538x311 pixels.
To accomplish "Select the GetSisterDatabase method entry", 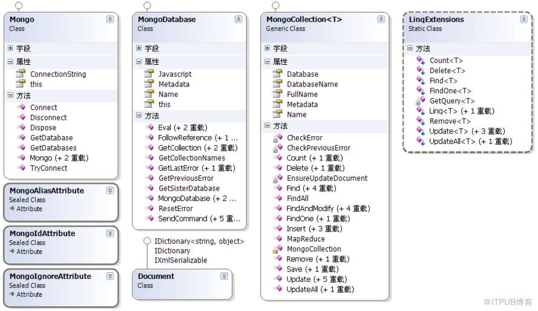I will pyautogui.click(x=189, y=188).
